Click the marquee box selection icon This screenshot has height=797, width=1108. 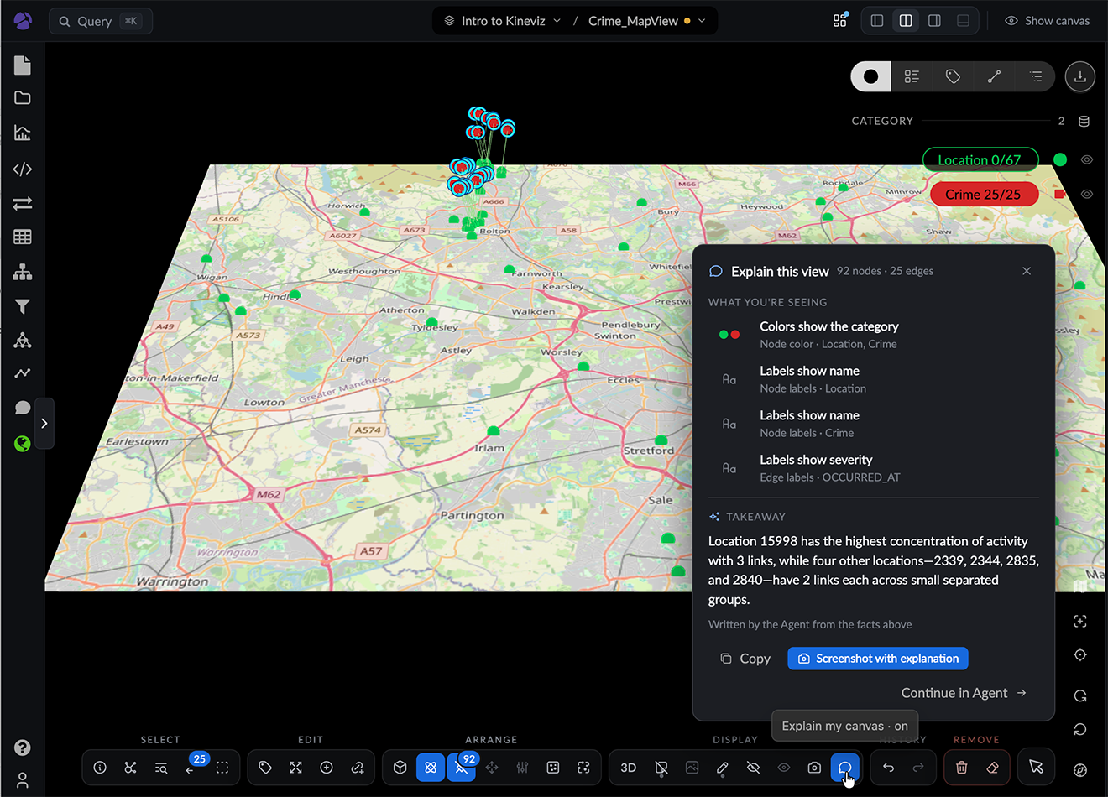coord(222,768)
